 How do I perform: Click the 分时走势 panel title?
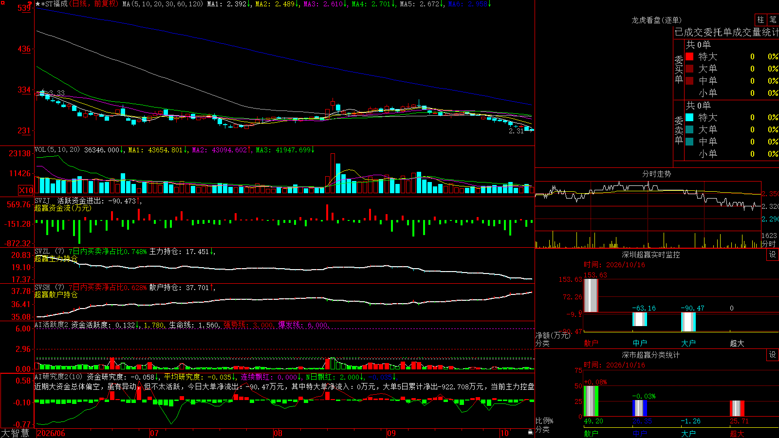click(x=657, y=174)
